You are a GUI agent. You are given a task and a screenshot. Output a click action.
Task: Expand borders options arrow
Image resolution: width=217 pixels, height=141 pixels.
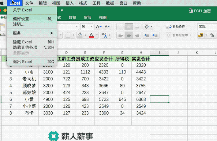pos(73,35)
